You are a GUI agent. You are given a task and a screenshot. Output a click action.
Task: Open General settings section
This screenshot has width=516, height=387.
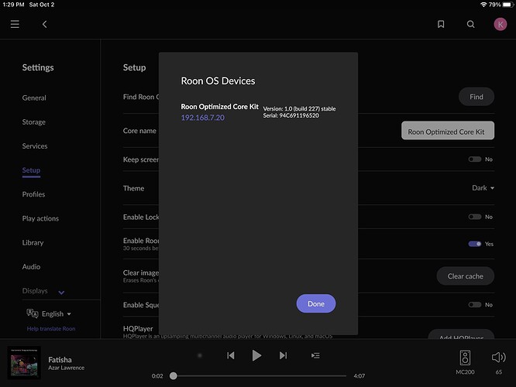[34, 98]
